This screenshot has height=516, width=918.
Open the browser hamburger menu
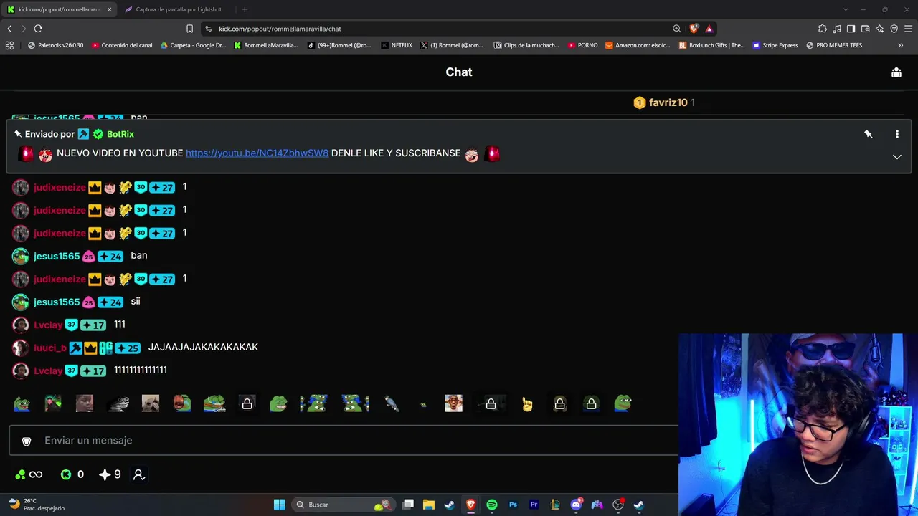coord(909,29)
